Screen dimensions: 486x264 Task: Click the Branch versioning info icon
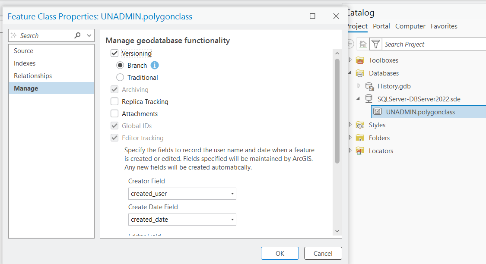click(155, 65)
